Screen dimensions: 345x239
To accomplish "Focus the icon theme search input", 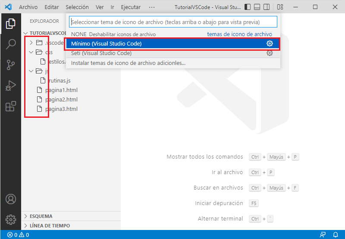I will 173,22.
